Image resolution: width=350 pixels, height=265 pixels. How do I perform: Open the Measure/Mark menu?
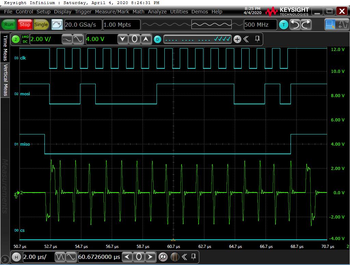(x=112, y=12)
